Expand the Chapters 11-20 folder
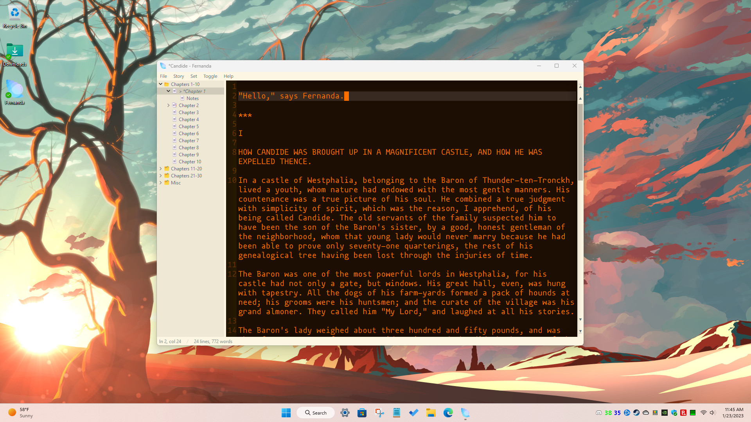This screenshot has width=751, height=422. point(160,169)
